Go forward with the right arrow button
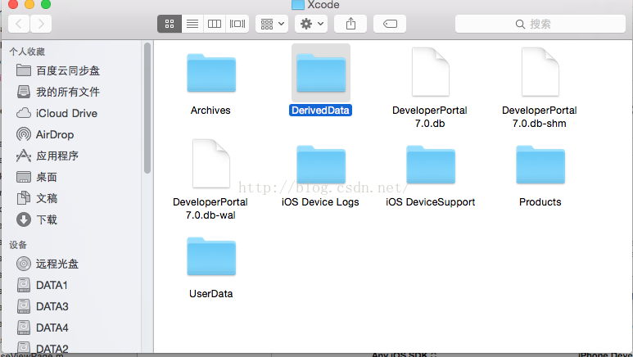633x357 pixels. point(41,24)
